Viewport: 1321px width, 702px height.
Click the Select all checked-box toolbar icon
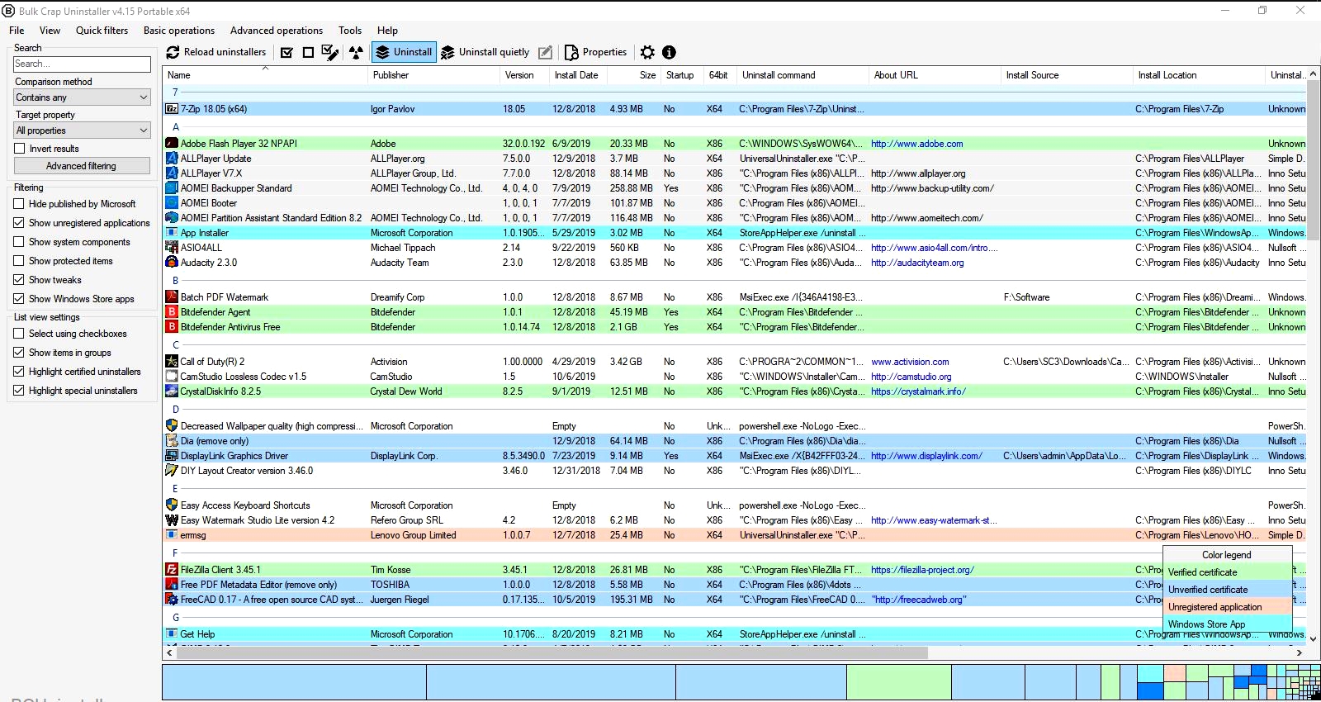(x=286, y=52)
